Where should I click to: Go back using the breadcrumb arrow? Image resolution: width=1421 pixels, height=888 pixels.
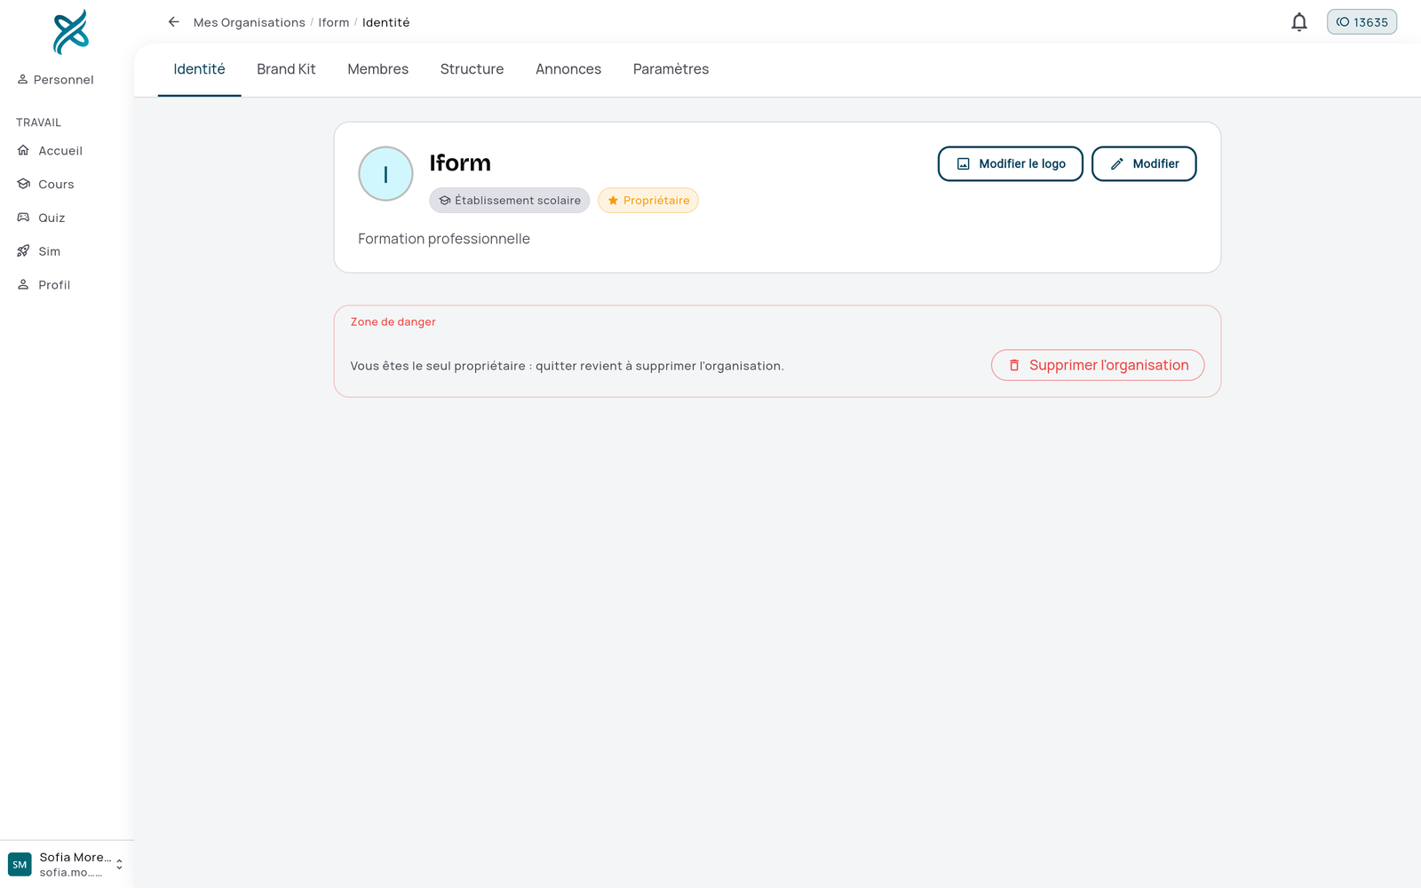(x=174, y=22)
